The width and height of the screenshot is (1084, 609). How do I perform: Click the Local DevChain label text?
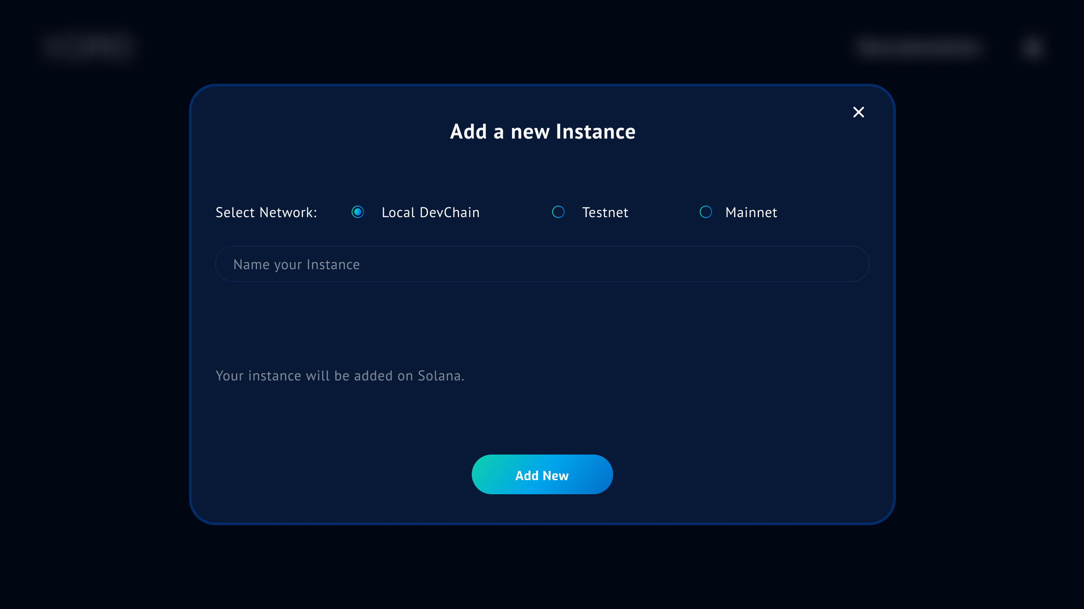click(x=430, y=213)
